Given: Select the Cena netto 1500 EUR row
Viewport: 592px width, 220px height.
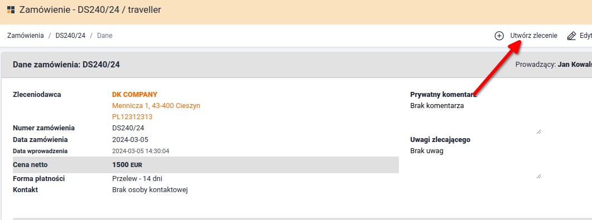Looking at the screenshot, I should tap(206, 165).
